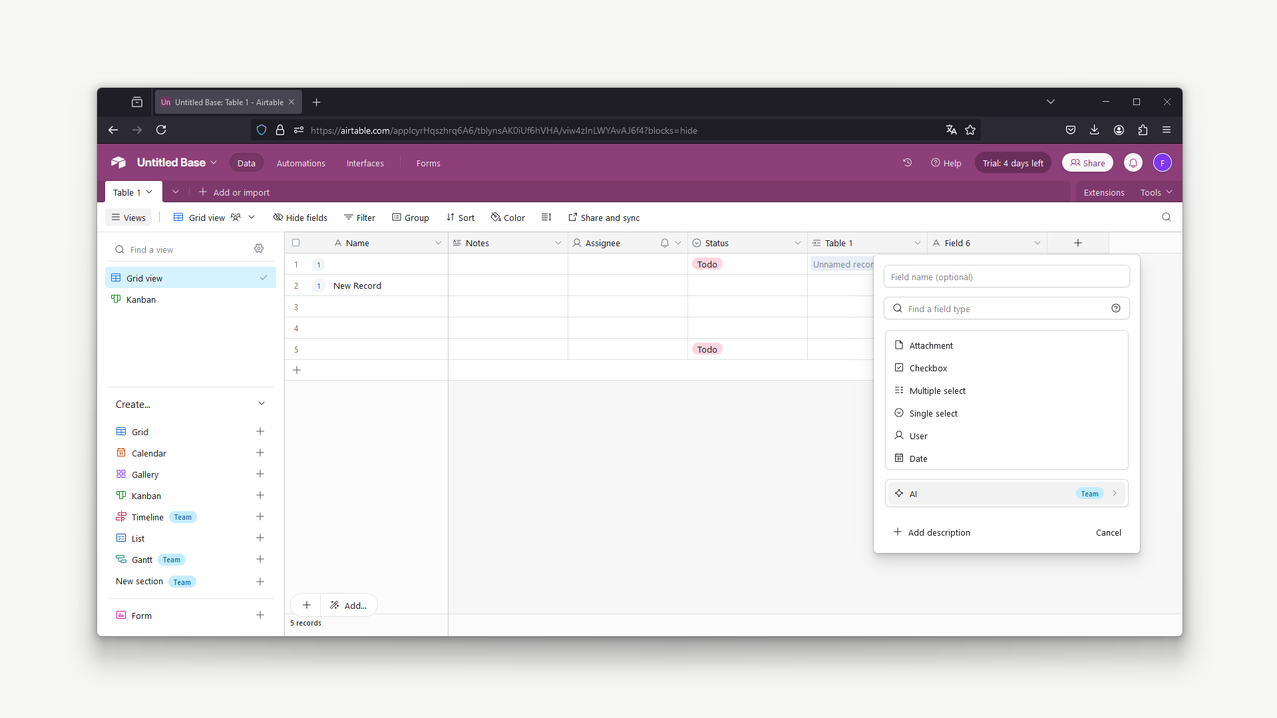Click the bottom bar add record plus

pyautogui.click(x=306, y=605)
